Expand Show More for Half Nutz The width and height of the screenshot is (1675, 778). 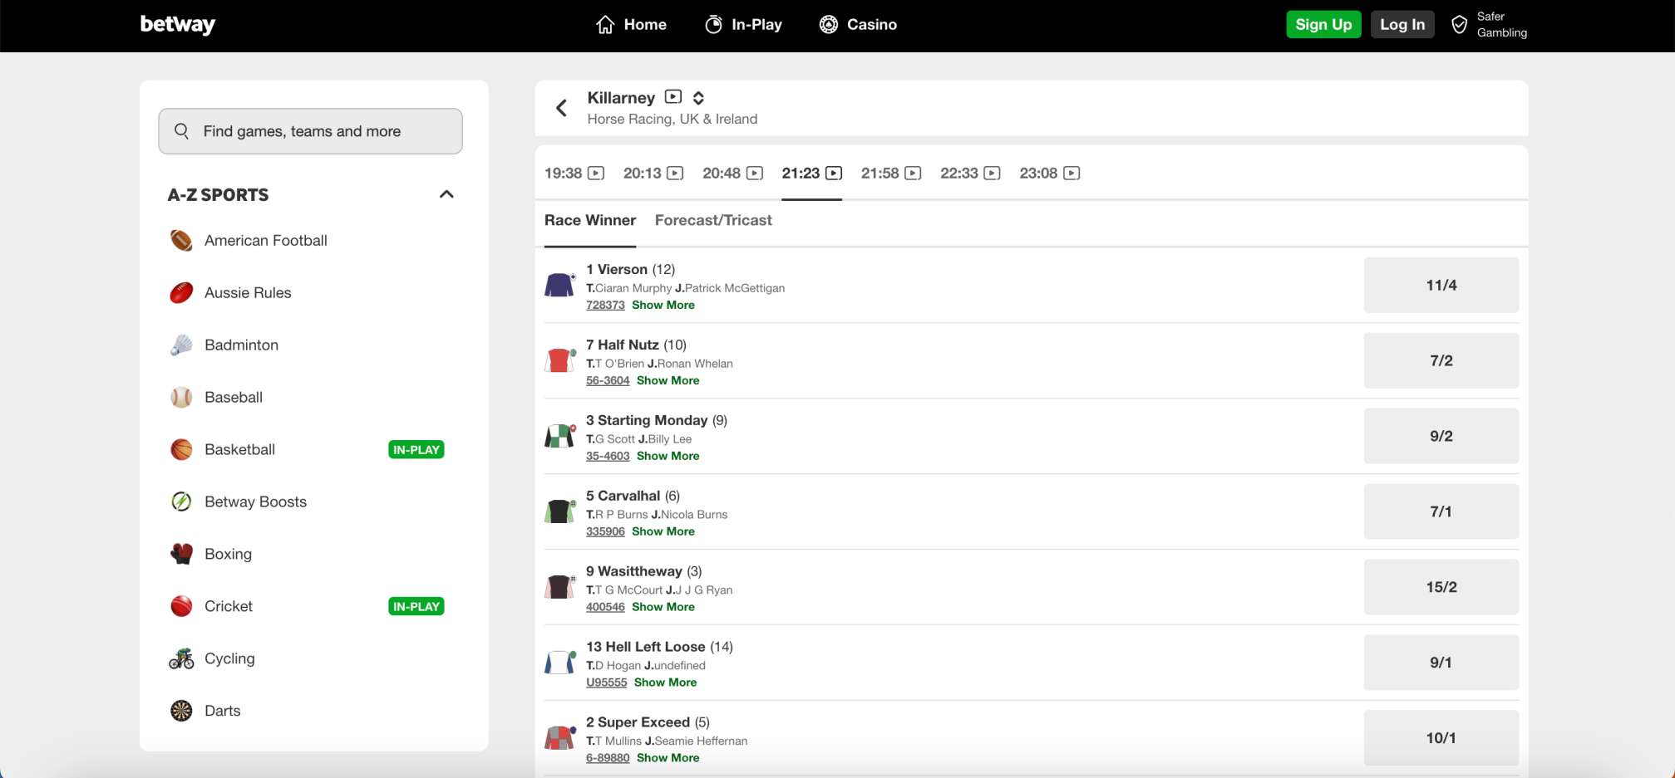(668, 380)
